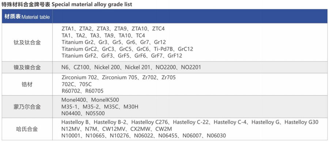The height and width of the screenshot is (142, 329).
Task: Click the Hastelloy G30 entry
Action: coord(302,122)
